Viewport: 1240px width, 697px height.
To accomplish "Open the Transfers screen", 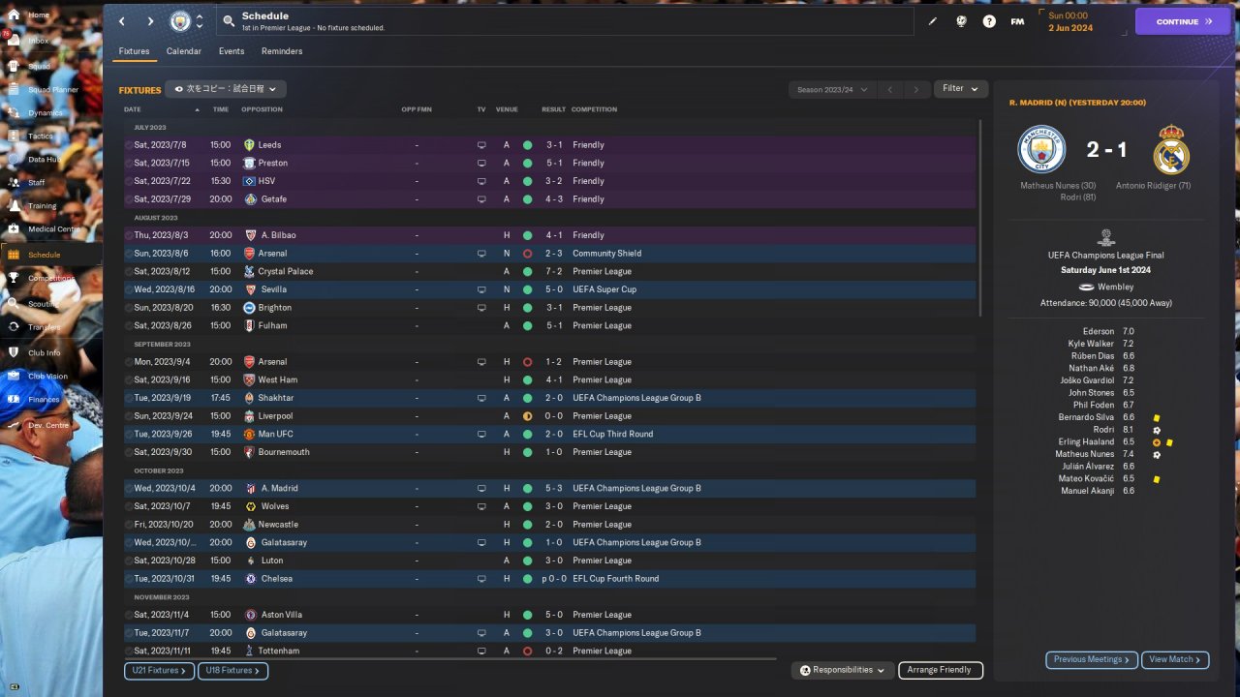I will [44, 327].
